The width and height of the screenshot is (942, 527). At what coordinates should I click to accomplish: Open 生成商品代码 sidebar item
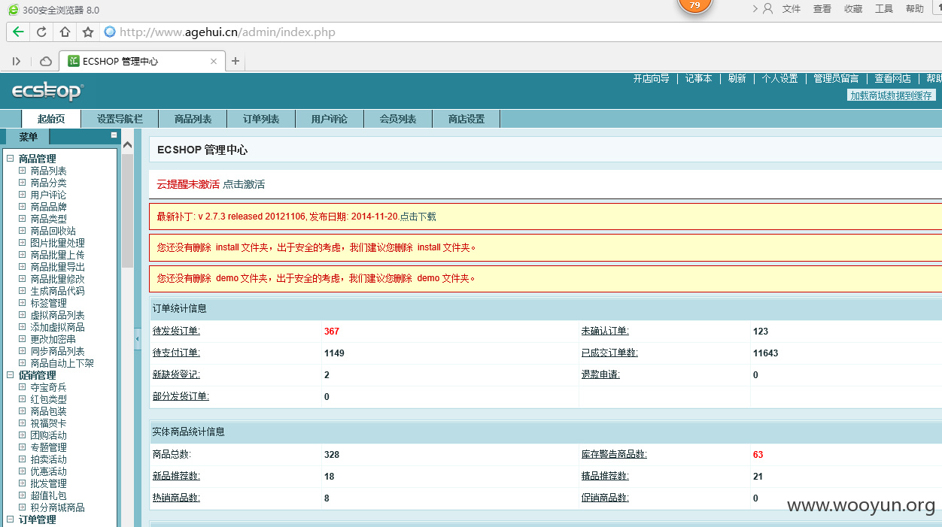tap(57, 291)
